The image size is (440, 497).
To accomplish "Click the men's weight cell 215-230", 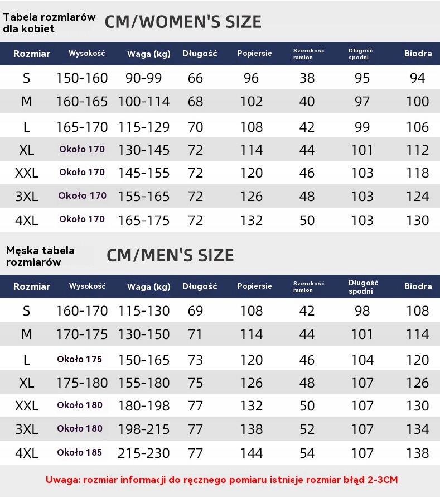I will [x=143, y=453].
